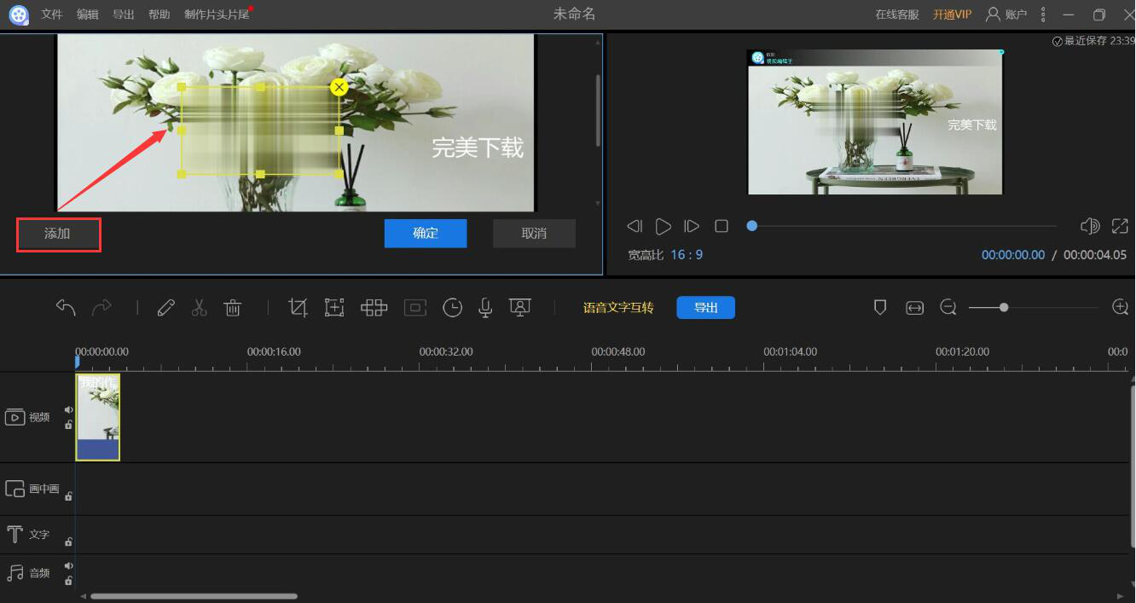Select the crop tool icon

pos(298,308)
